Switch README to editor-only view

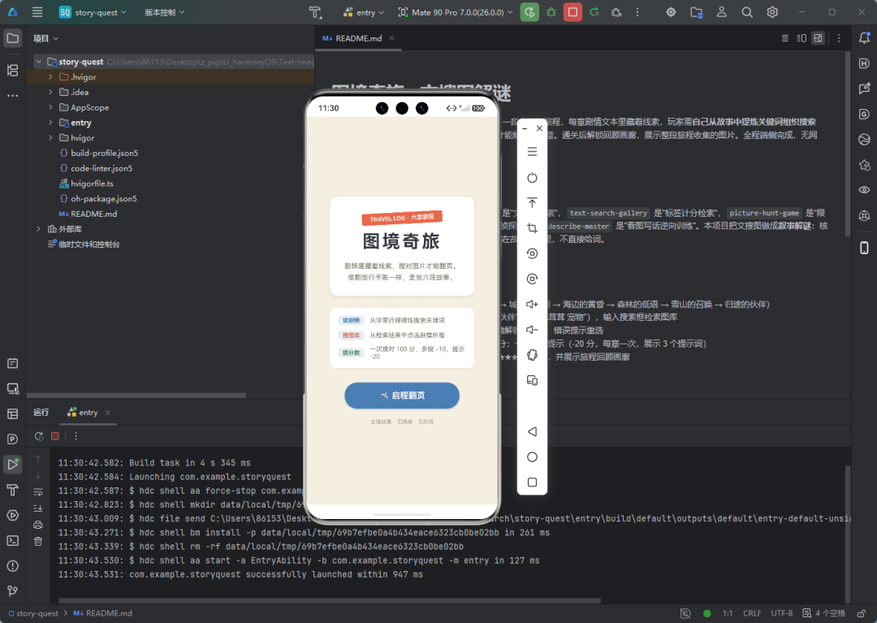pos(784,38)
